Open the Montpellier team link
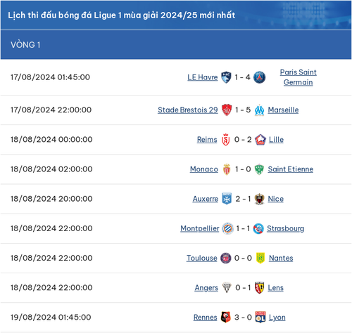The height and width of the screenshot is (333, 352). tap(200, 228)
